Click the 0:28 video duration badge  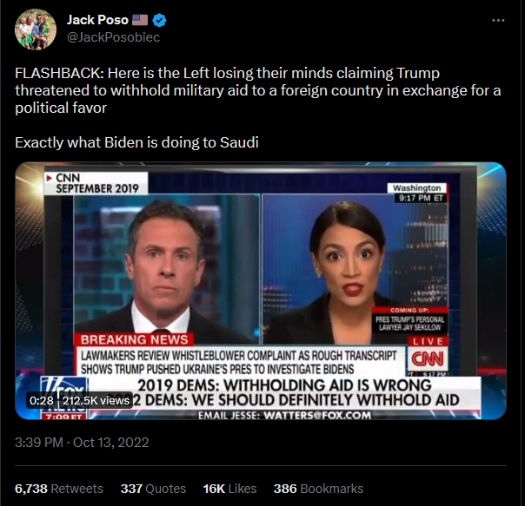point(42,400)
